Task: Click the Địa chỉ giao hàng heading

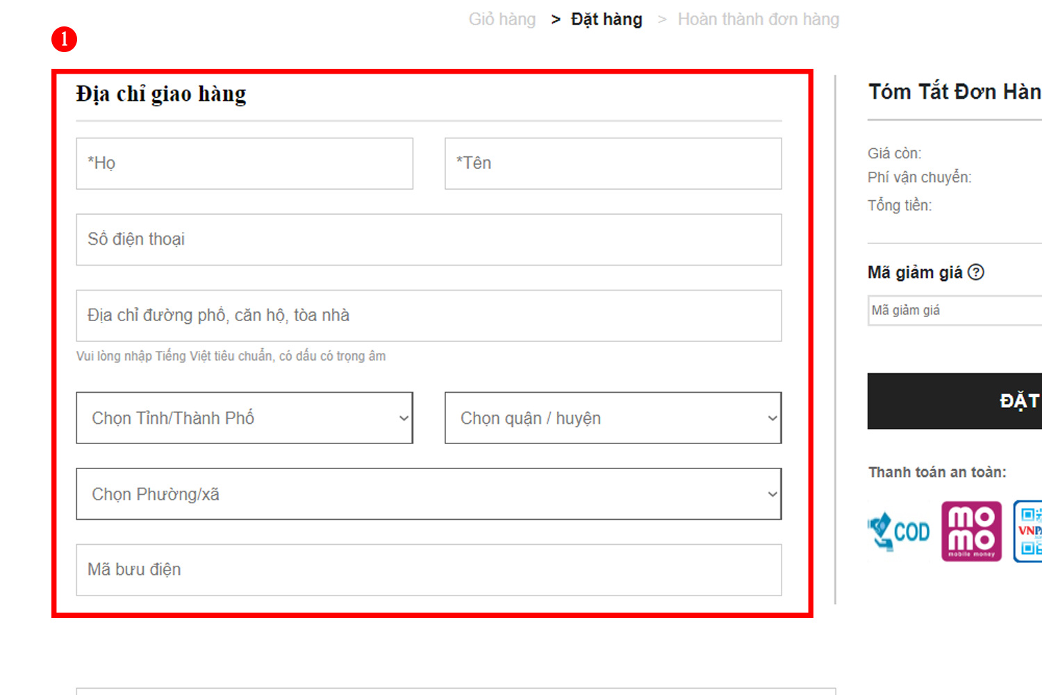Action: click(161, 94)
